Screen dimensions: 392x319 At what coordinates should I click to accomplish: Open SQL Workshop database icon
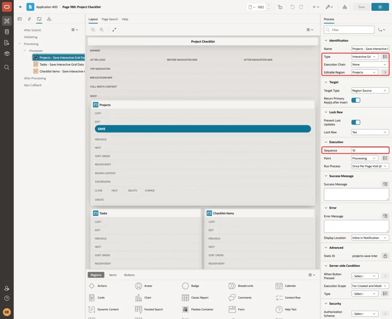[7, 32]
